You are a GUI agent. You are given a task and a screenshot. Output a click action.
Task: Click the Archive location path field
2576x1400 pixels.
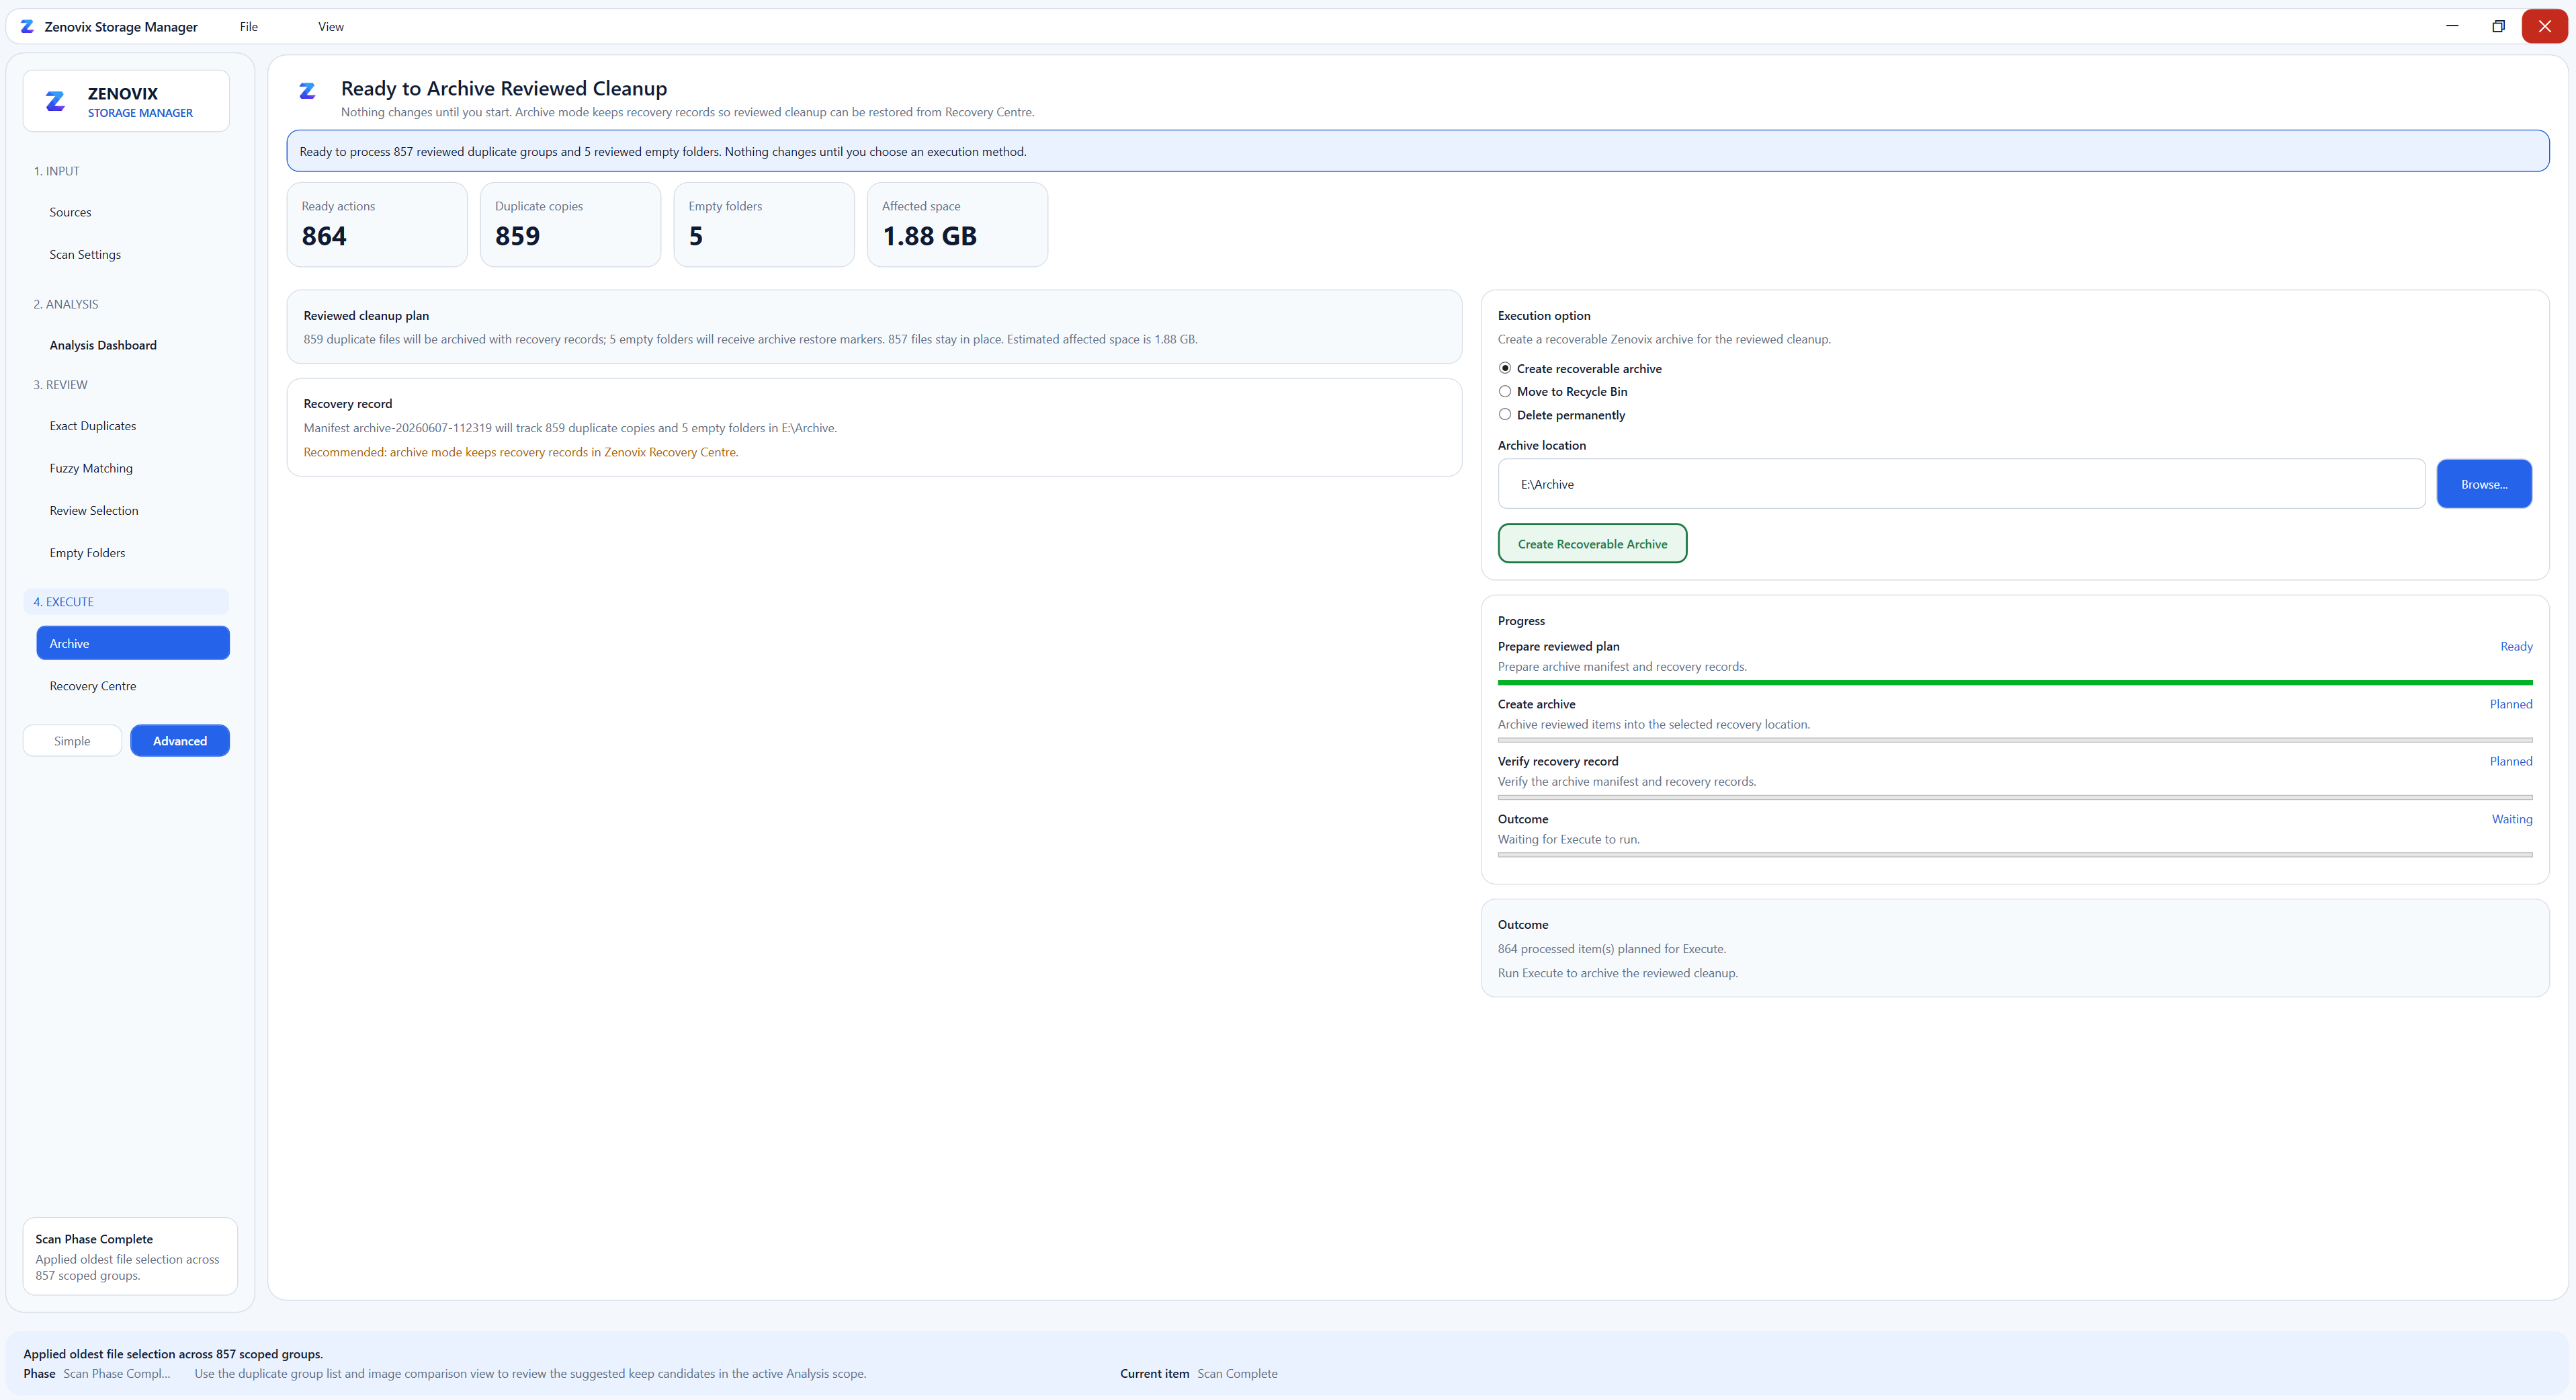(1961, 484)
